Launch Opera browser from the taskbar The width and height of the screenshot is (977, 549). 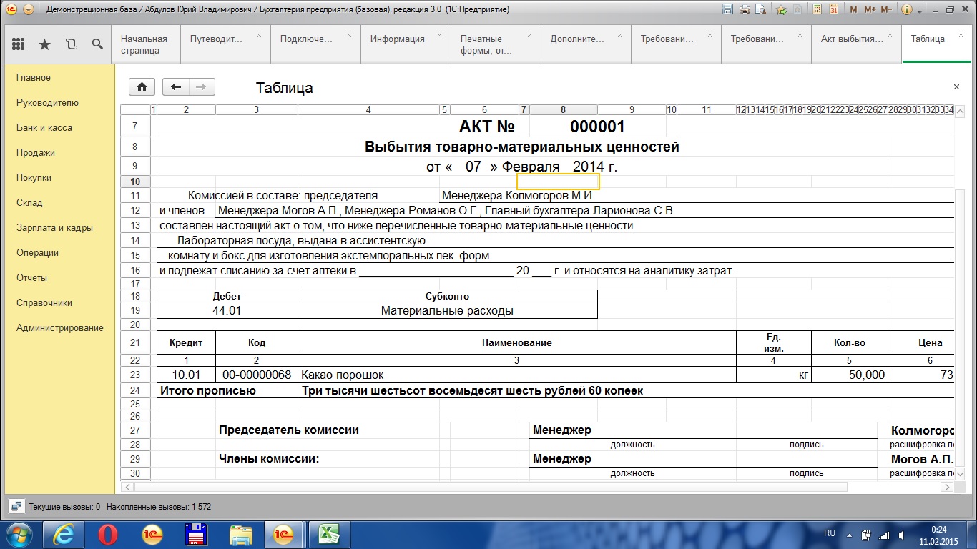tap(108, 534)
